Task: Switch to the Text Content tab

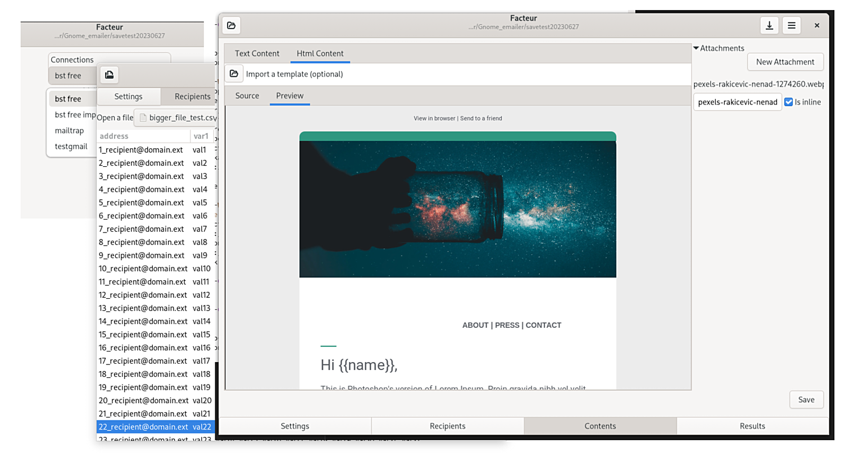Action: pyautogui.click(x=257, y=53)
